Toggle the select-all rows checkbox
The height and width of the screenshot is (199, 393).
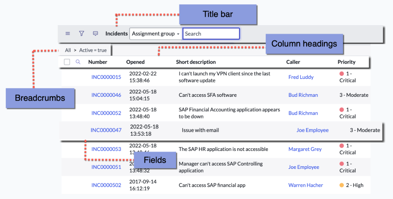[67, 62]
